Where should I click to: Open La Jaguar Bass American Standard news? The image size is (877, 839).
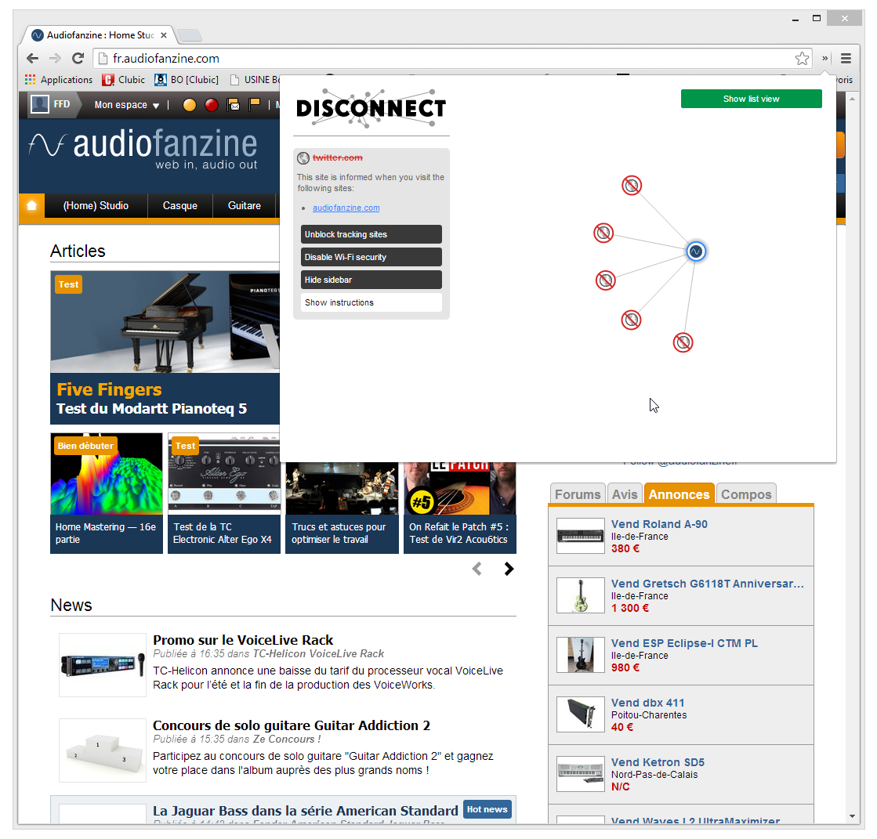[306, 811]
